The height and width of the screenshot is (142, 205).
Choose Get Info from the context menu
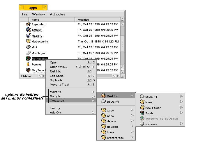71,71
